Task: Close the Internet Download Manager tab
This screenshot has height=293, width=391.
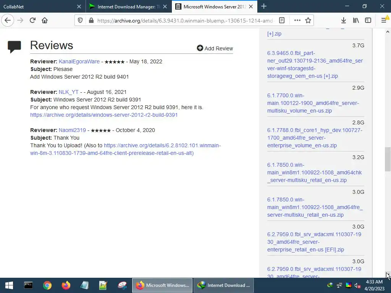Action: pyautogui.click(x=165, y=7)
